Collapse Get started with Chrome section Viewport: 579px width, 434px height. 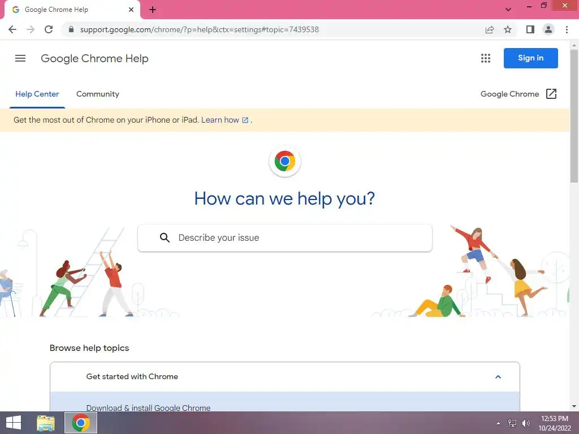[x=285, y=377]
